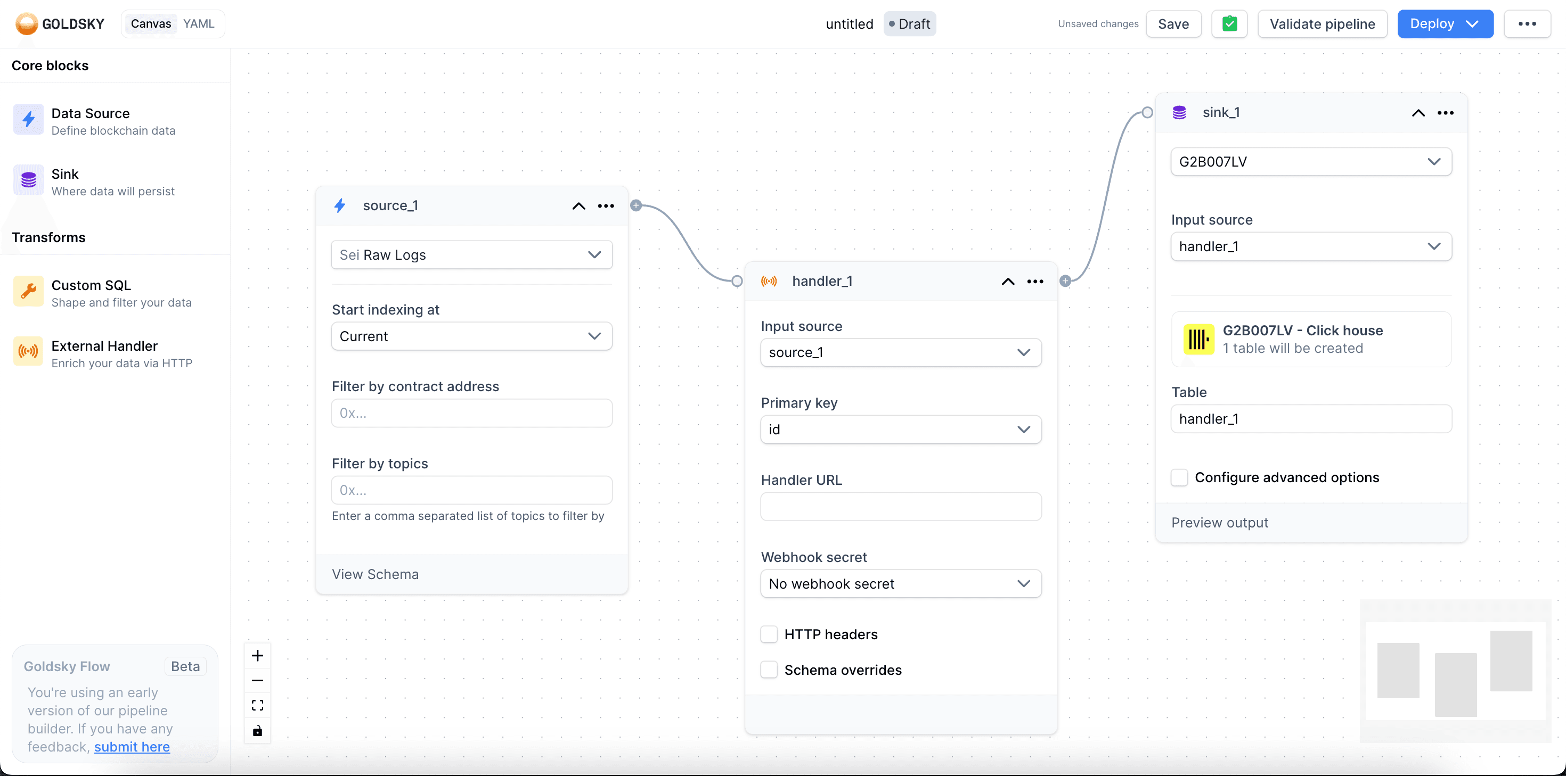This screenshot has width=1566, height=776.
Task: Switch to the YAML tab
Action: [x=199, y=24]
